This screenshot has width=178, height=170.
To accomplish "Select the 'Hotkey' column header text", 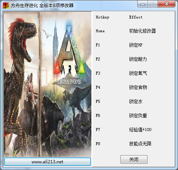I will pyautogui.click(x=103, y=17).
